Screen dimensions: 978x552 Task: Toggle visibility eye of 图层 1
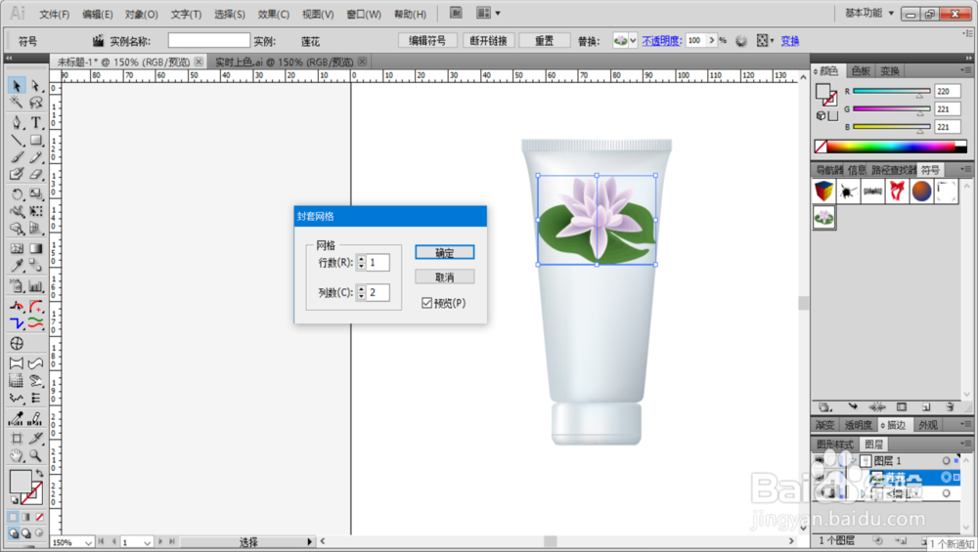(x=821, y=460)
